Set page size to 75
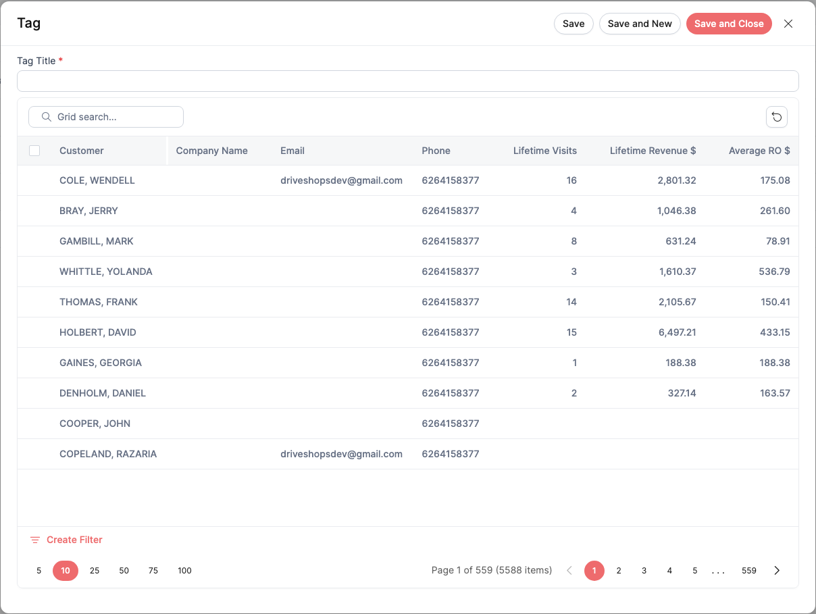 point(153,571)
